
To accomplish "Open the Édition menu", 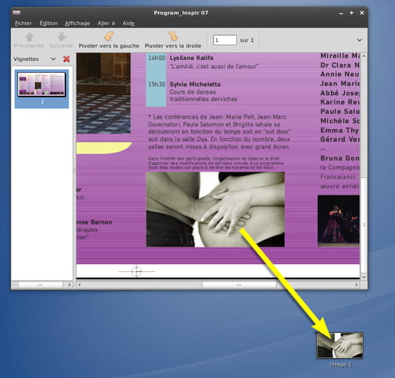I will pyautogui.click(x=48, y=23).
